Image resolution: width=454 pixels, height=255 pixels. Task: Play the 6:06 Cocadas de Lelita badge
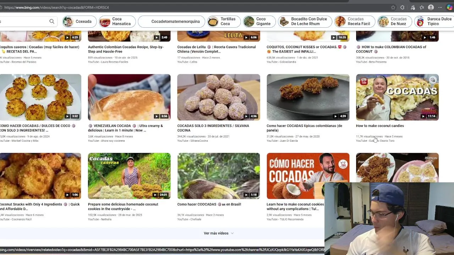click(250, 37)
